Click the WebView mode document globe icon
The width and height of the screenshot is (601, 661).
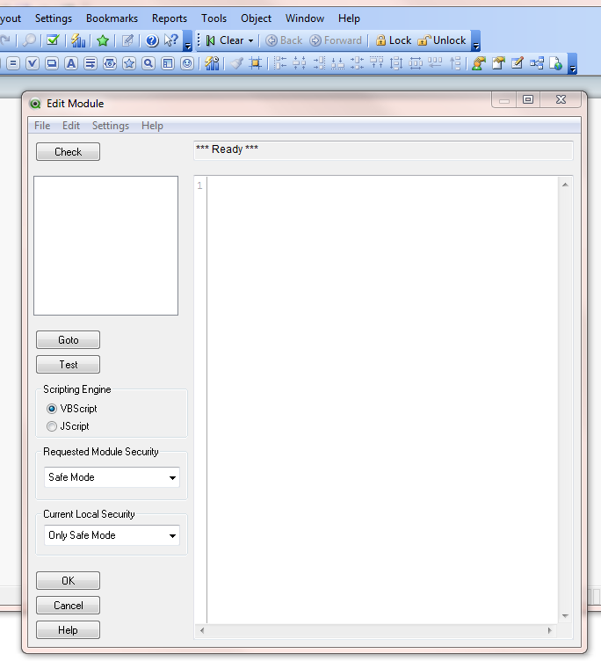click(556, 63)
